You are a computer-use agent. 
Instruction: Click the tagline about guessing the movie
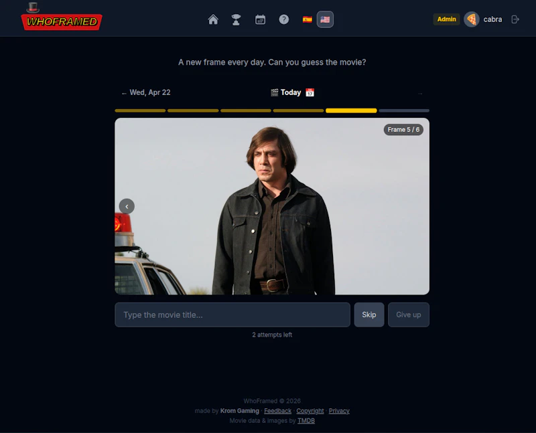click(272, 62)
